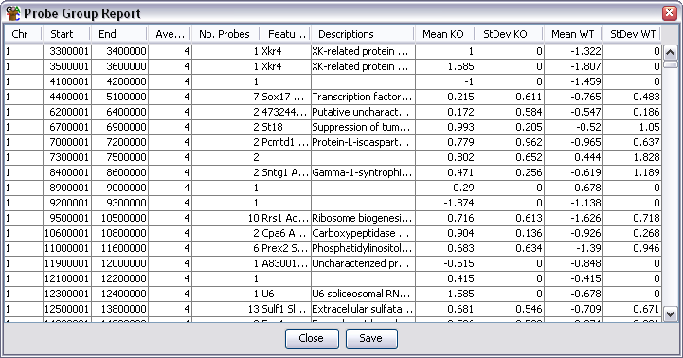Click Carboxypeptidase ... description cell
Image resolution: width=683 pixels, height=358 pixels.
pyautogui.click(x=363, y=233)
